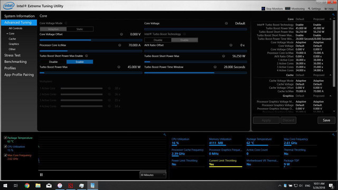Show info for Turbo Boost Power Max
The image size is (338, 190).
click(x=119, y=67)
